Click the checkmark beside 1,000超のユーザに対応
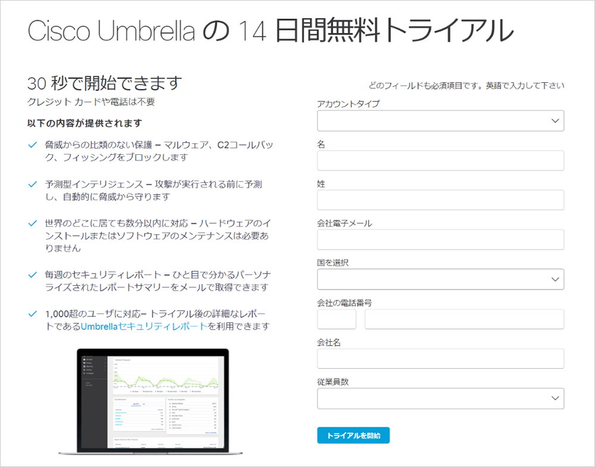The height and width of the screenshot is (467, 595). (x=33, y=314)
